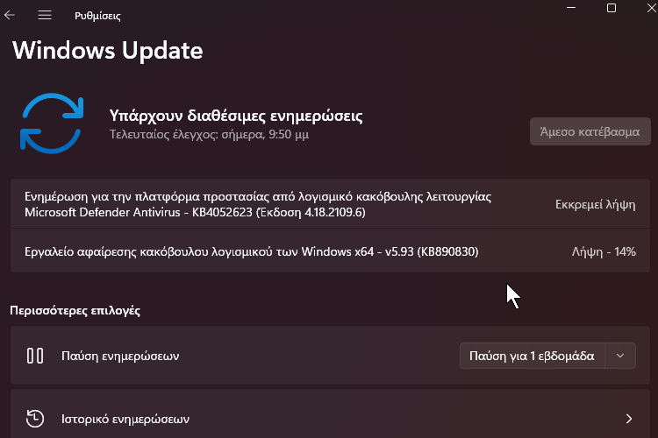Viewport: 658px width, 438px height.
Task: Click the Ρυθμίσεις window title
Action: [97, 16]
